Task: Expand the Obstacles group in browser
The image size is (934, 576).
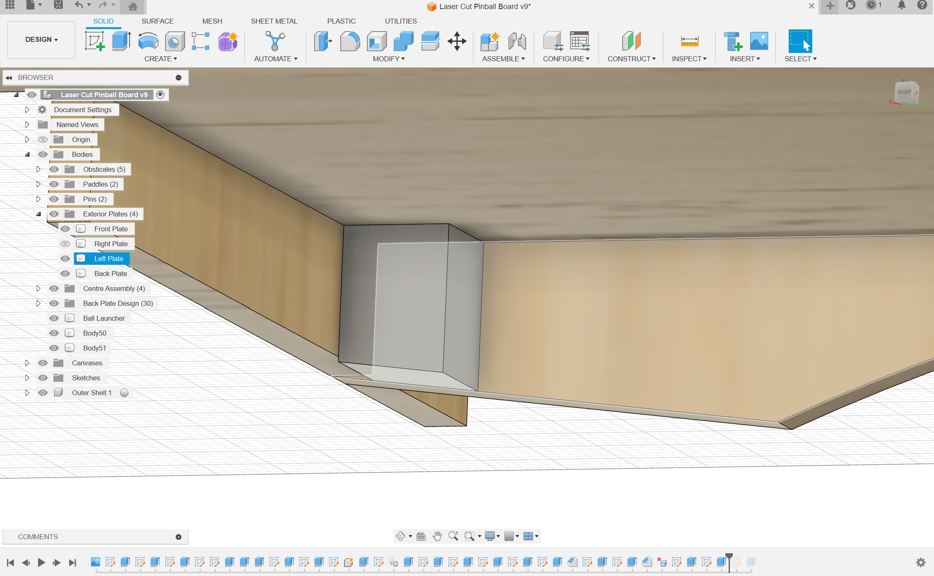Action: coord(39,169)
